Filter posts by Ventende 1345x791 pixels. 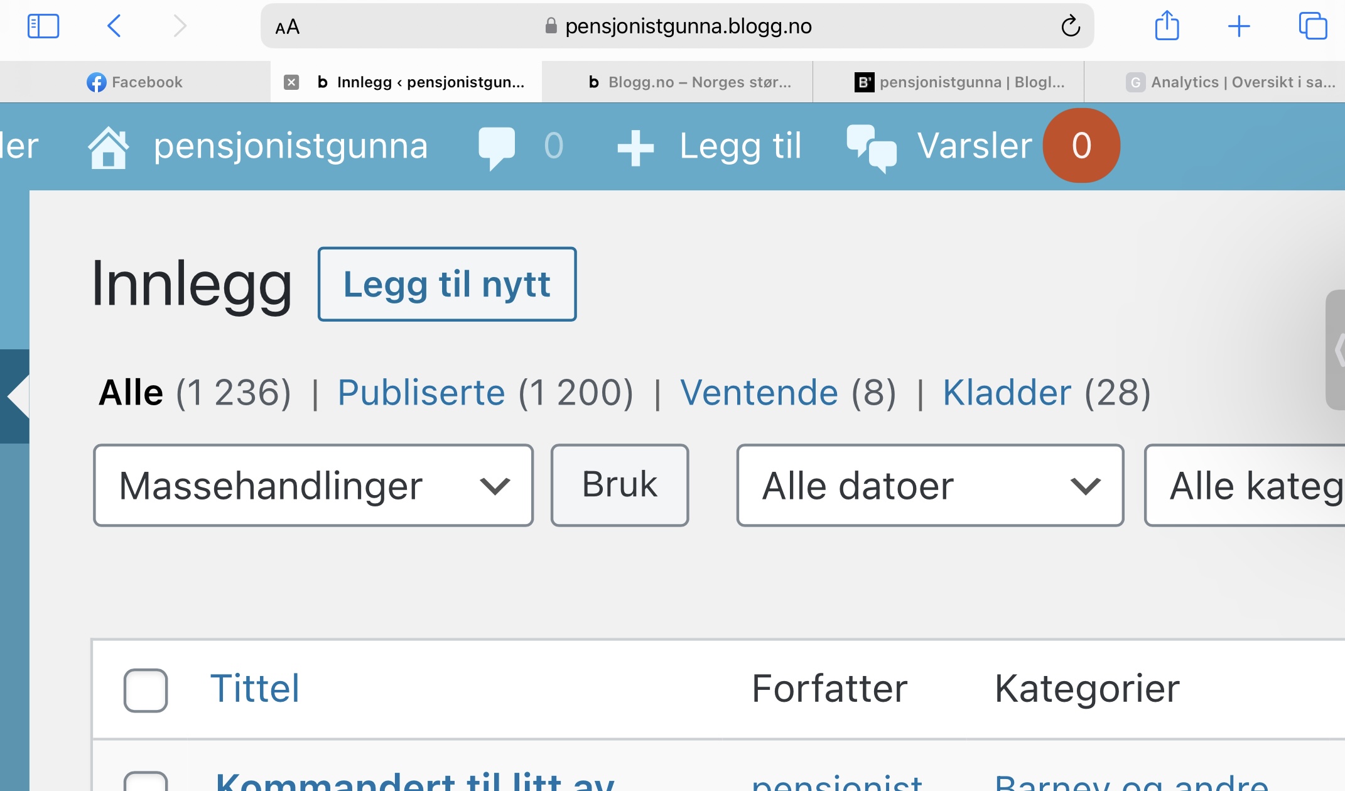click(x=759, y=393)
